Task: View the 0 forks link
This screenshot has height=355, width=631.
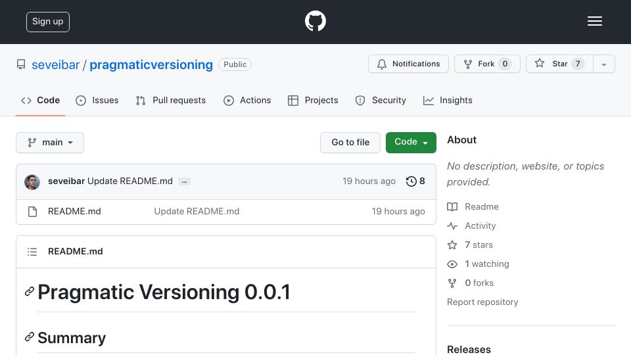Action: click(x=471, y=283)
